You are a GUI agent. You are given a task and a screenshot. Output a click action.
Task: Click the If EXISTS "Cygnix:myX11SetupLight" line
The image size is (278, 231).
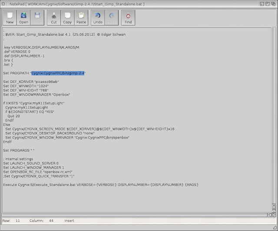coord(34,103)
